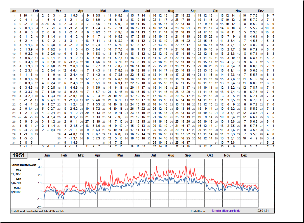The image size is (304, 223).
Task: Click the 40 label on the chart axis
Action: coord(40,159)
